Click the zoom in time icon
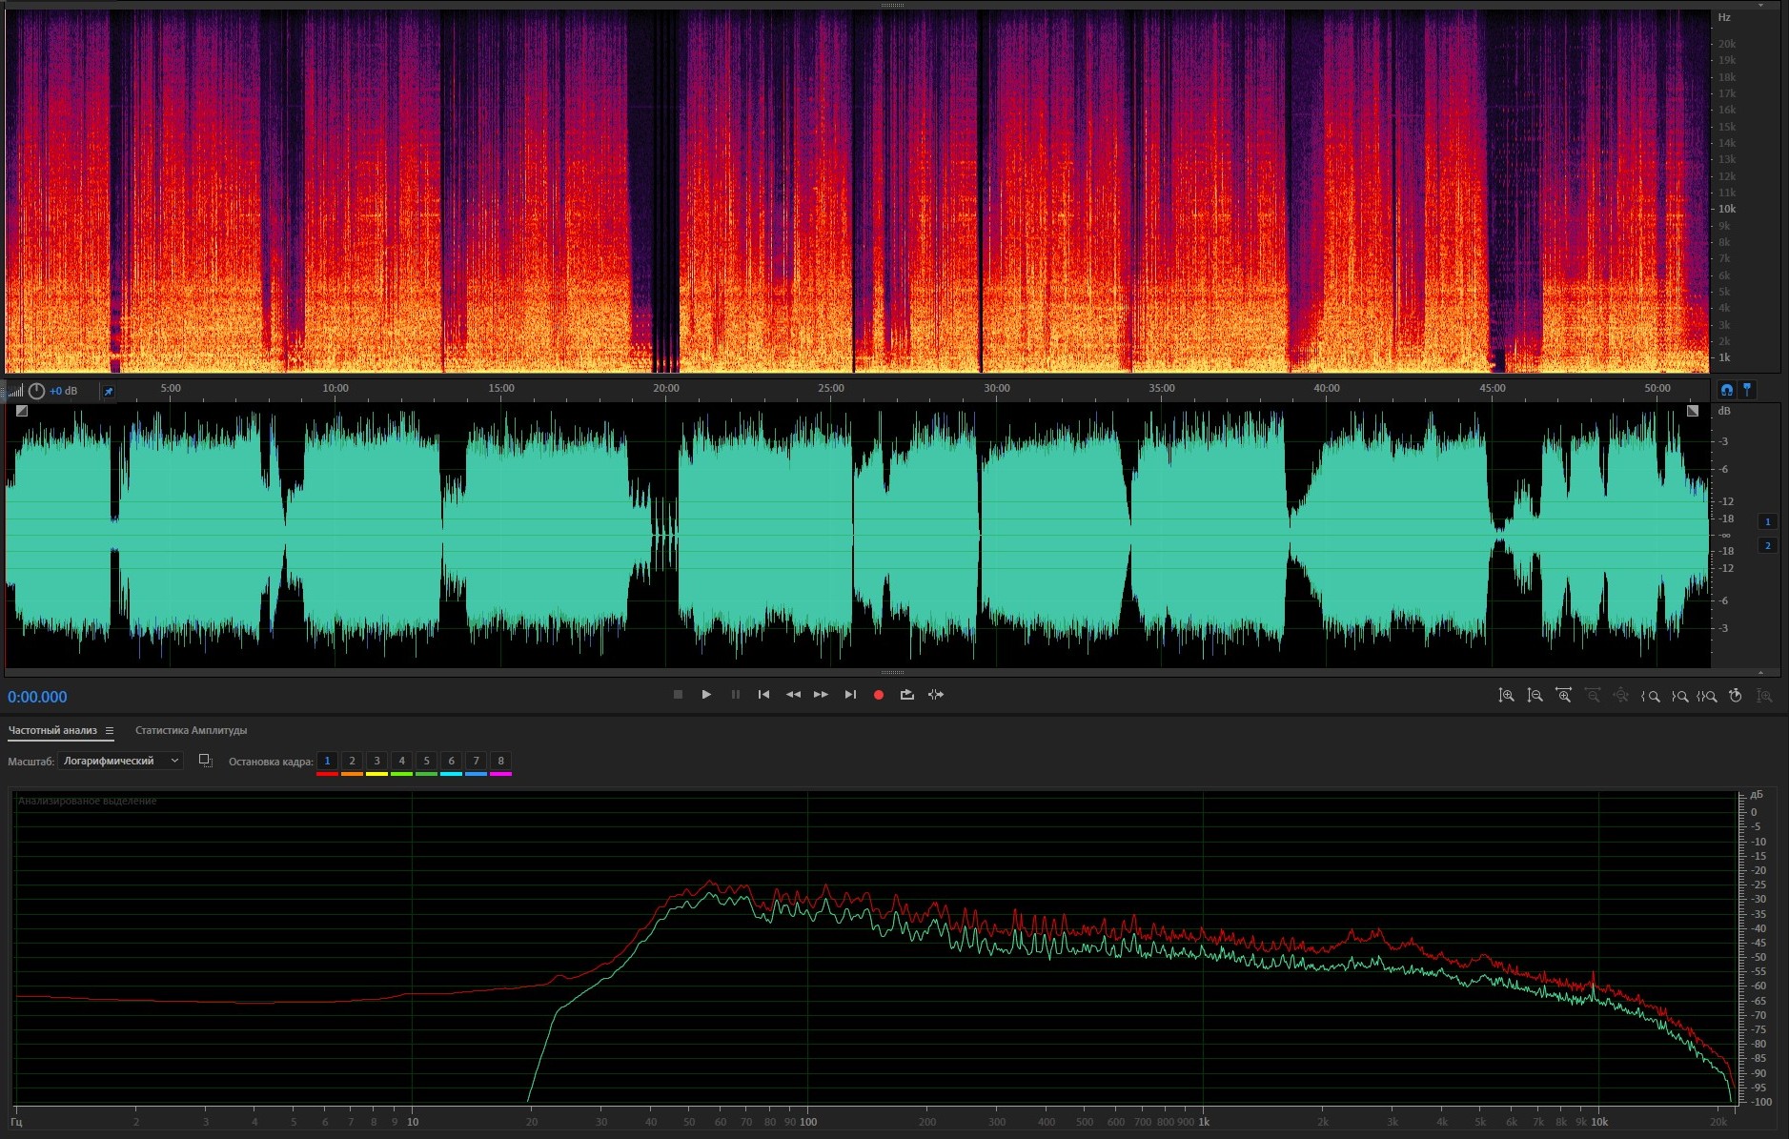 pyautogui.click(x=1563, y=696)
